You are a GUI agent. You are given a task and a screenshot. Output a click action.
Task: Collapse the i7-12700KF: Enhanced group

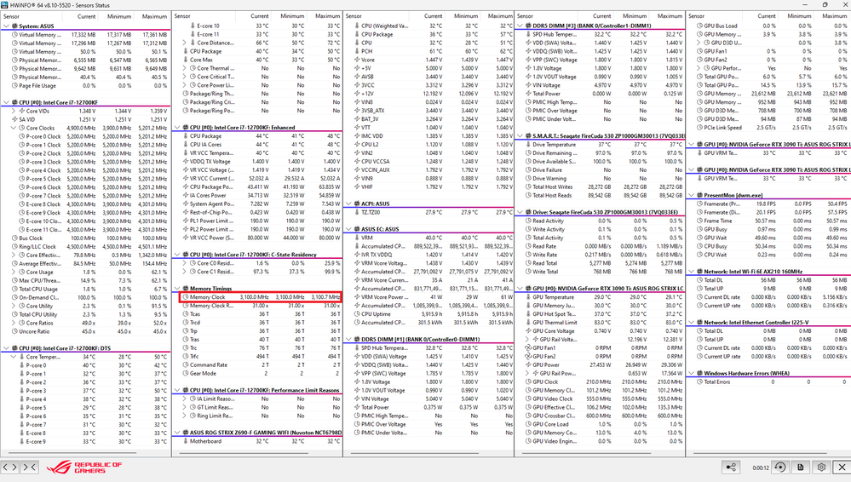pyautogui.click(x=177, y=128)
